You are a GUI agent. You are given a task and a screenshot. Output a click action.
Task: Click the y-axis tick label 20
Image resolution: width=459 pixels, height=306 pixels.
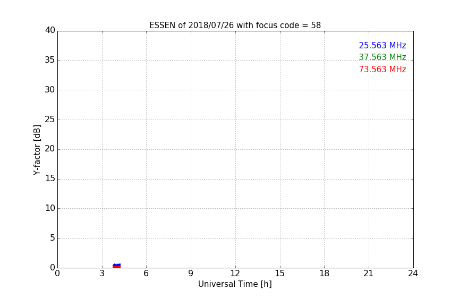50,149
